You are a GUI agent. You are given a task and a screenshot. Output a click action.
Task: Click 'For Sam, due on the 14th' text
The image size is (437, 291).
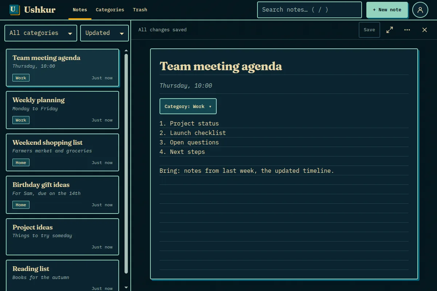tap(46, 193)
